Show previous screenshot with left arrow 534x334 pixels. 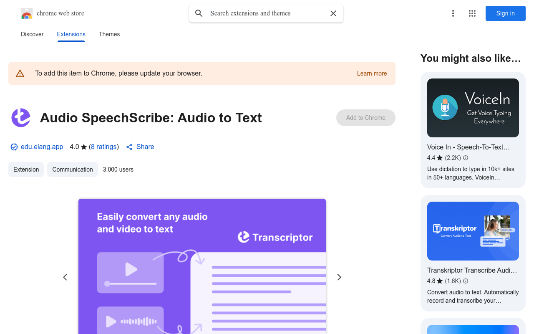click(x=65, y=277)
